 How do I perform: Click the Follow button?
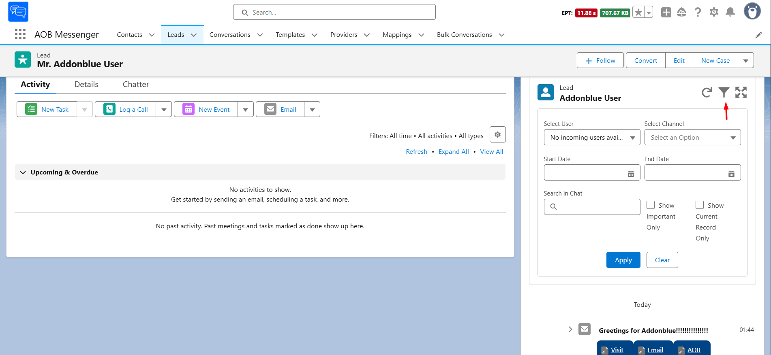coord(600,60)
